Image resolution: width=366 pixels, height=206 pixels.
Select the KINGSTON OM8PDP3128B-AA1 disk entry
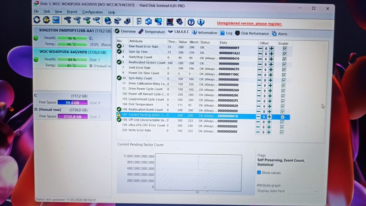pos(72,37)
